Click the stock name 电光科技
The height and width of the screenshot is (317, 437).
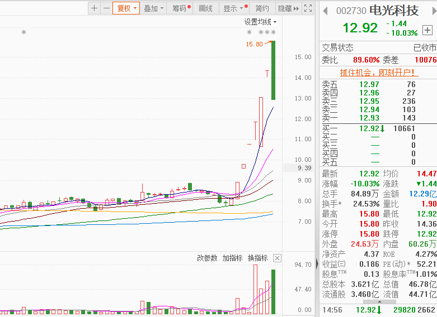[x=394, y=11]
